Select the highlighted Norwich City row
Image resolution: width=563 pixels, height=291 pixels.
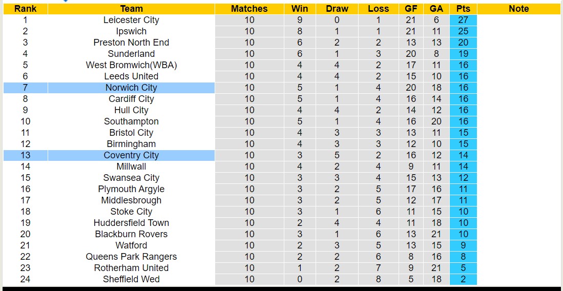[131, 88]
